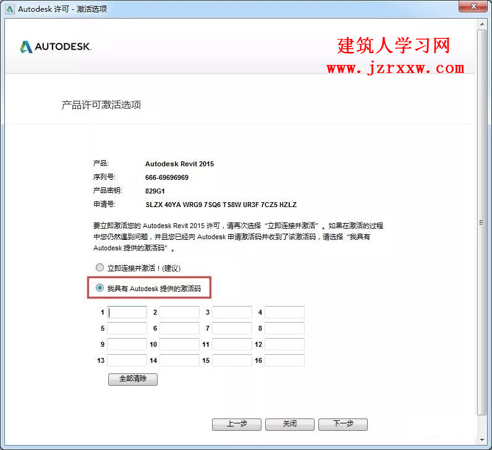Go back with the 上一步 button

(237, 424)
